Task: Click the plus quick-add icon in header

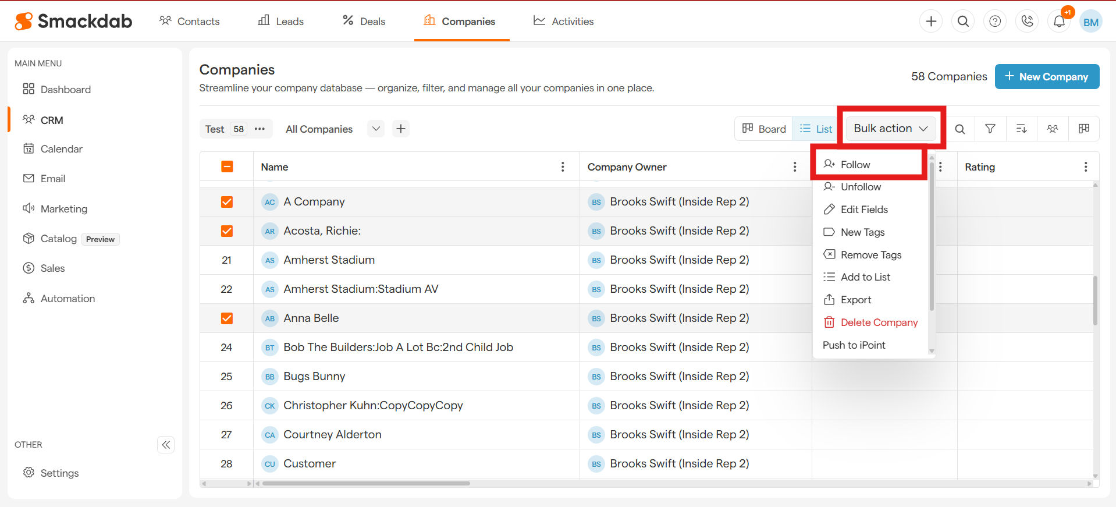Action: pos(931,22)
